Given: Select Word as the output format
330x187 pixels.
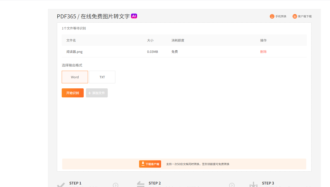Looking at the screenshot, I should (75, 77).
